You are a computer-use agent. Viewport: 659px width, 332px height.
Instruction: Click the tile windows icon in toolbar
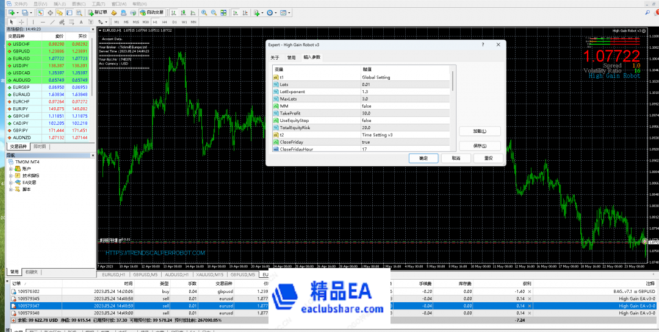pos(223,12)
